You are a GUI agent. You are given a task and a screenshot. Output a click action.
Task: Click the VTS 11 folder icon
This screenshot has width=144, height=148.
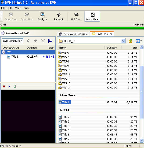[60, 74]
